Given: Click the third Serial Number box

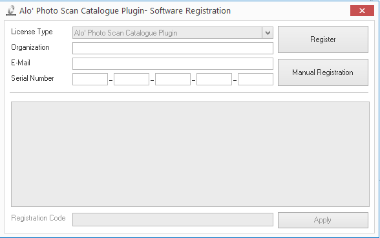Looking at the screenshot, I should [x=173, y=80].
